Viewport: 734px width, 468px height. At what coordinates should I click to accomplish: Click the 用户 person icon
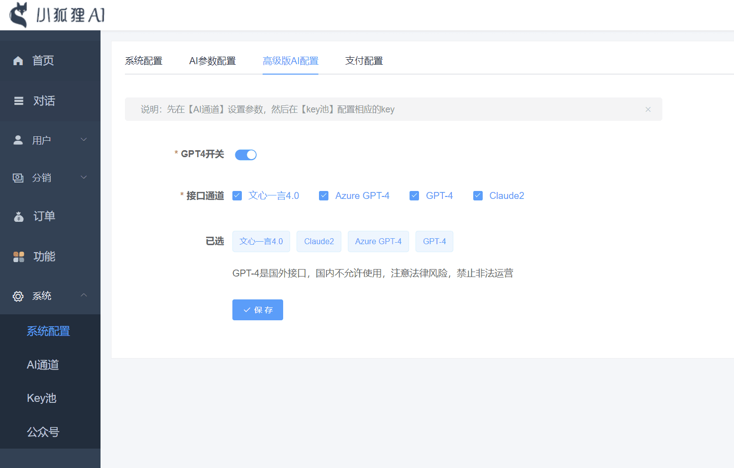[18, 140]
